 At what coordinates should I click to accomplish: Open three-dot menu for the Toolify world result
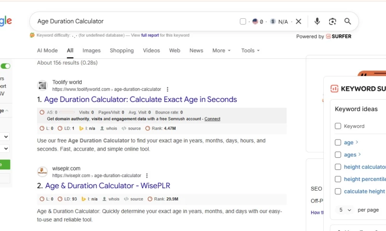click(167, 90)
